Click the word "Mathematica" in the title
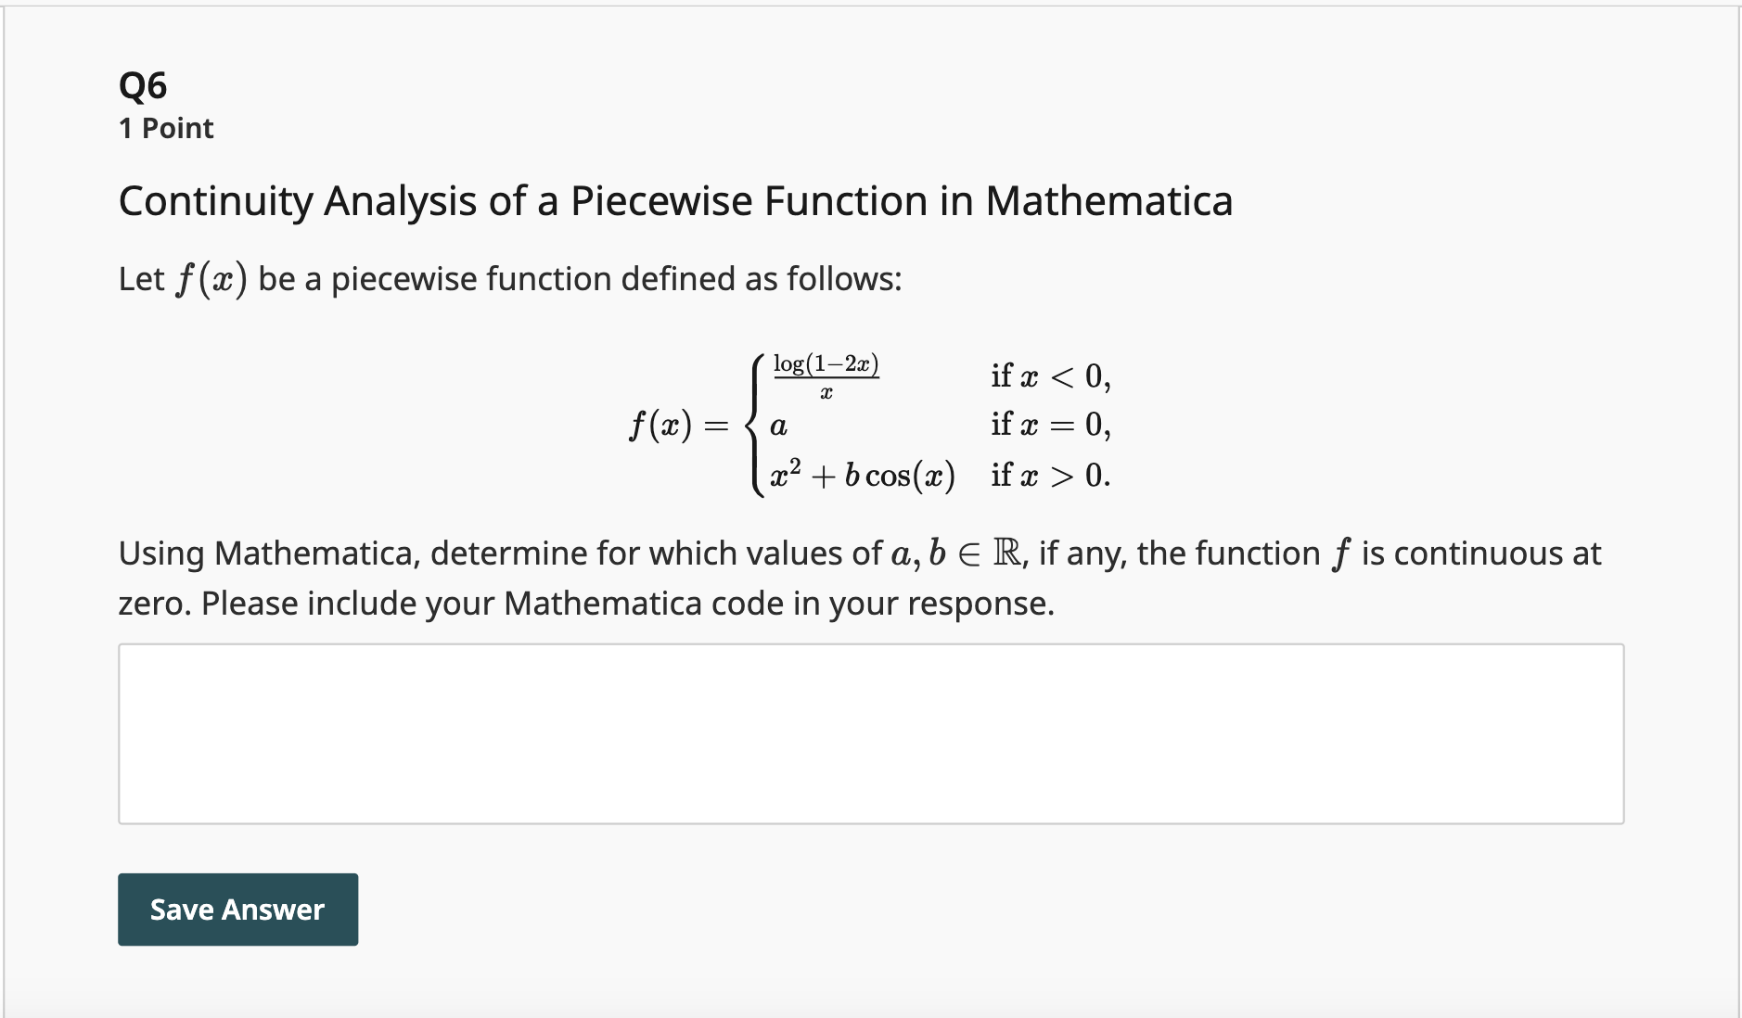Screen dimensions: 1742x1018 coord(1108,201)
